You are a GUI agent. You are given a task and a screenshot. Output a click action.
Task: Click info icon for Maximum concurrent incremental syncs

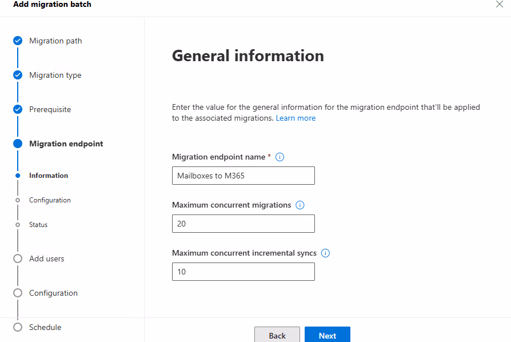326,253
